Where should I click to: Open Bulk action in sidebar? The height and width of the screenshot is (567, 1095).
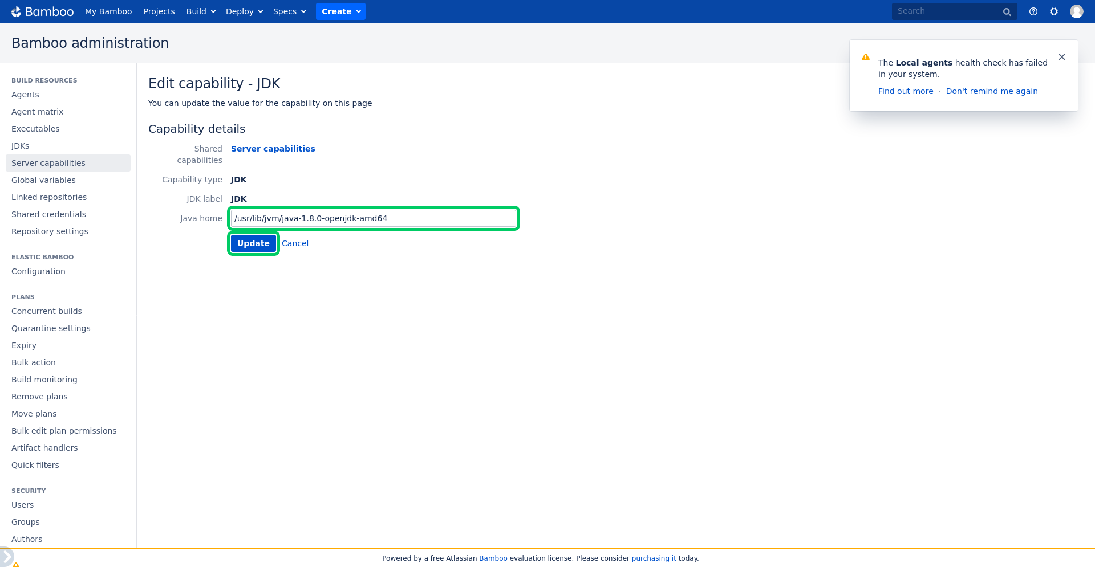tap(34, 362)
